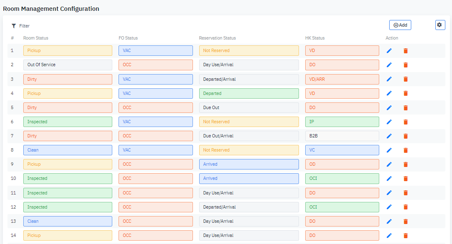Viewport: 452px width, 244px height.
Task: Delete the Dirty row with B2B status
Action: 405,136
